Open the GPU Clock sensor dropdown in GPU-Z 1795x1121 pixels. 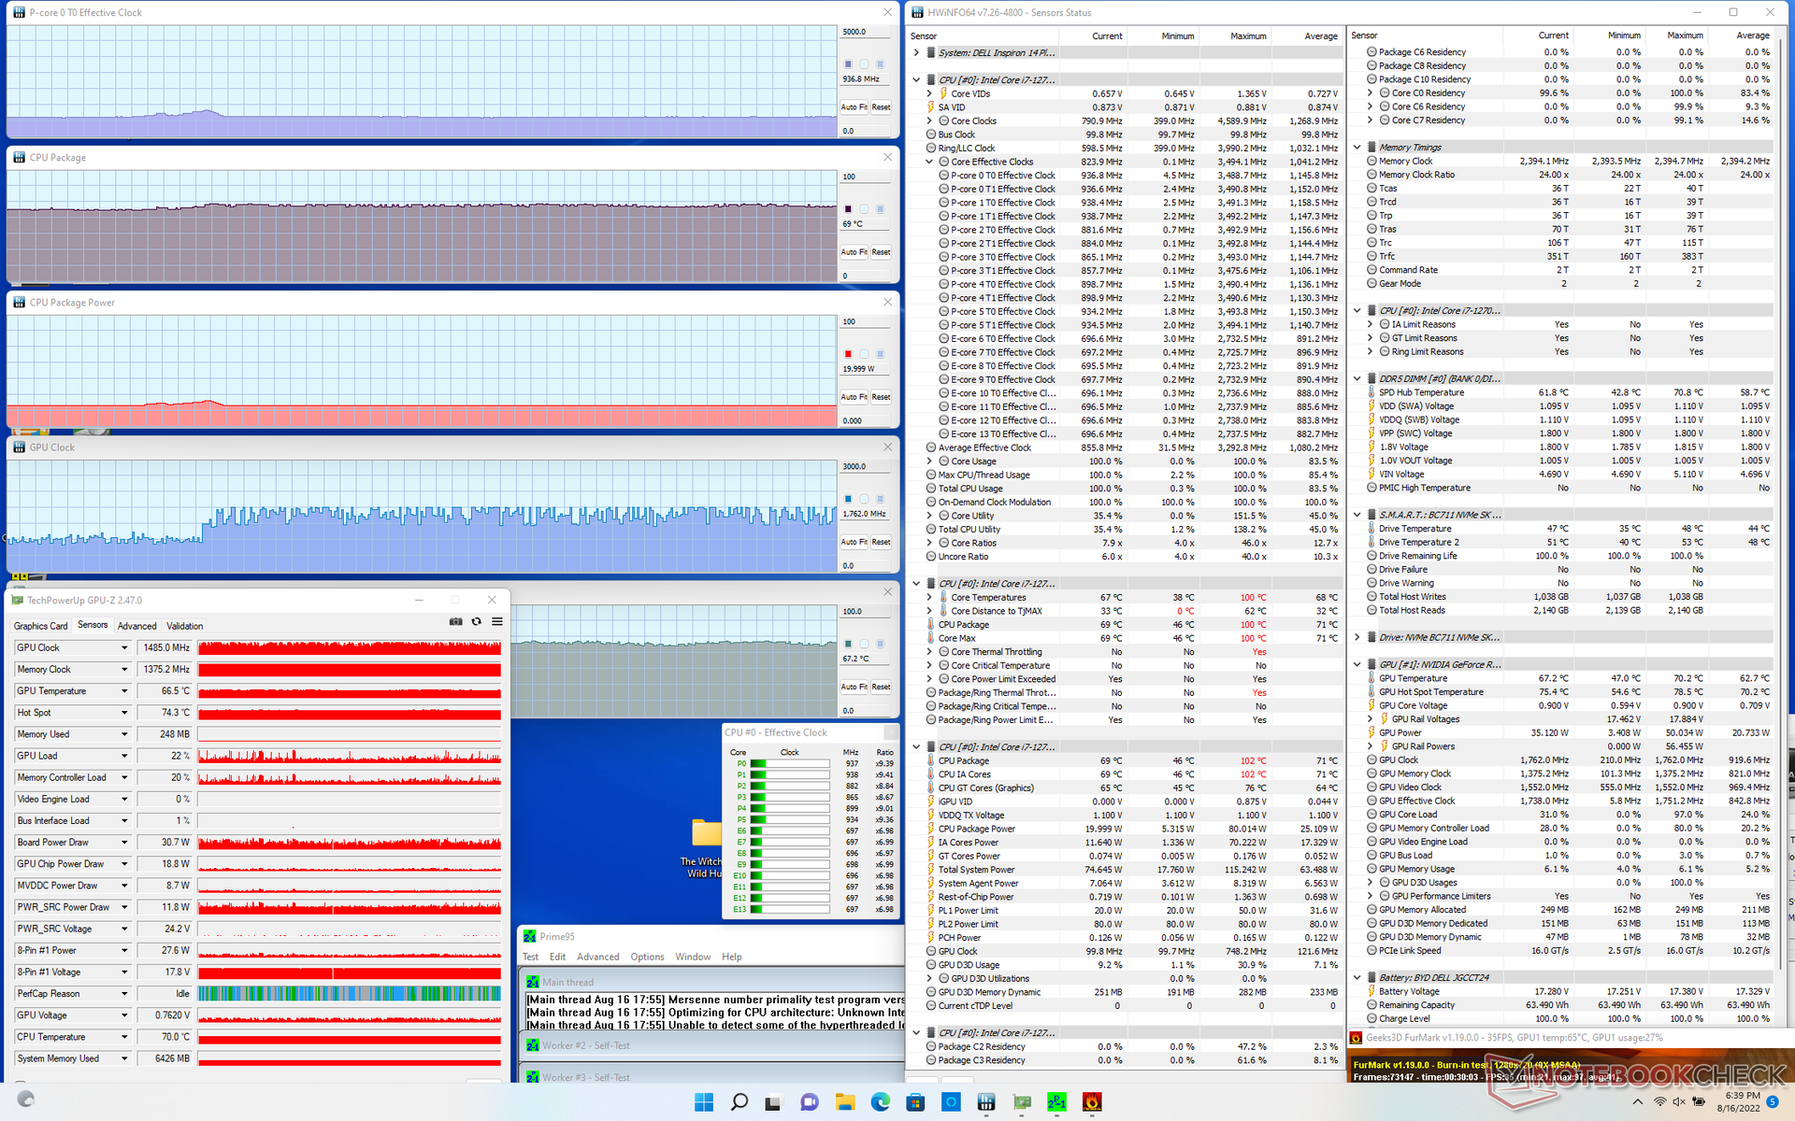point(123,647)
